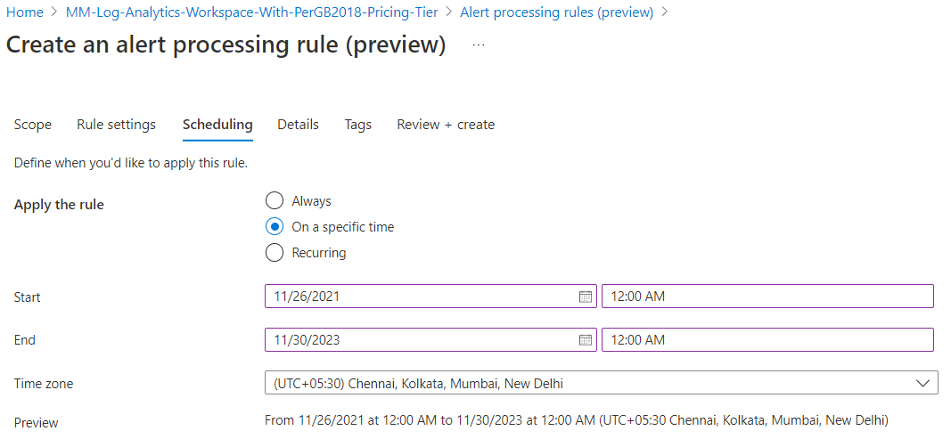Open the Start time 12:00 AM combo box

click(767, 297)
